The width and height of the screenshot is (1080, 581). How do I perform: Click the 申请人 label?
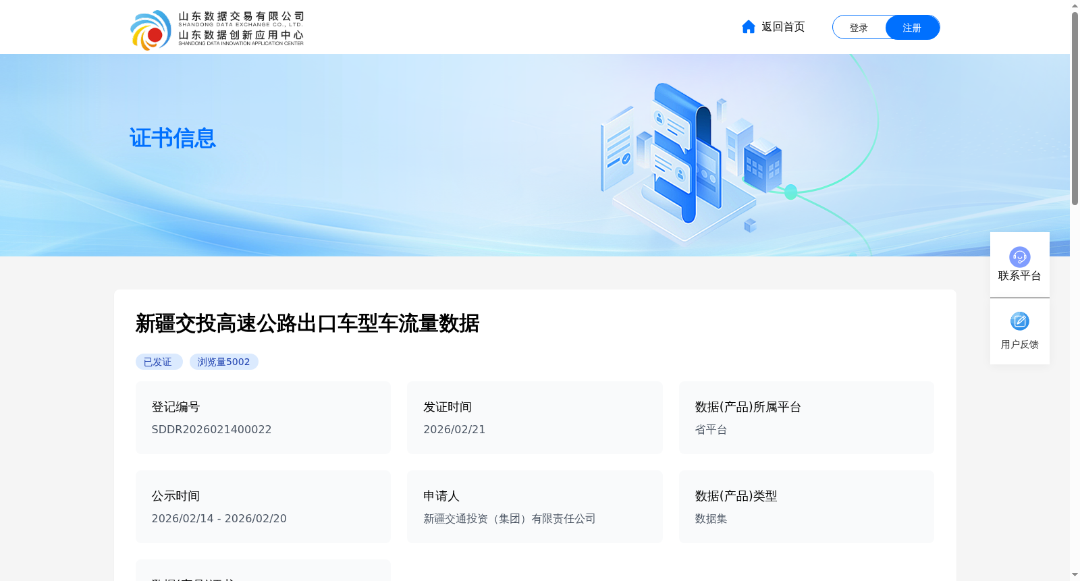(x=441, y=496)
